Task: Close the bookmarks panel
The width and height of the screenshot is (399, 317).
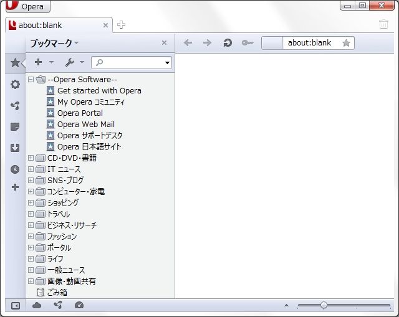Action: (165, 43)
